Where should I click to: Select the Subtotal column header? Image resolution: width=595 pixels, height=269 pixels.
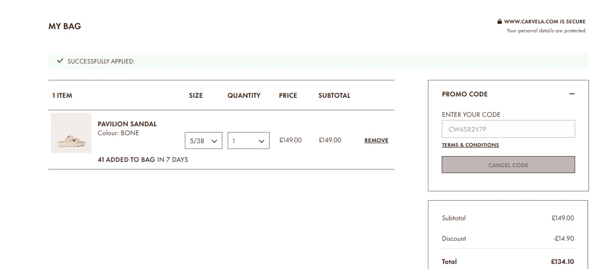(x=334, y=95)
